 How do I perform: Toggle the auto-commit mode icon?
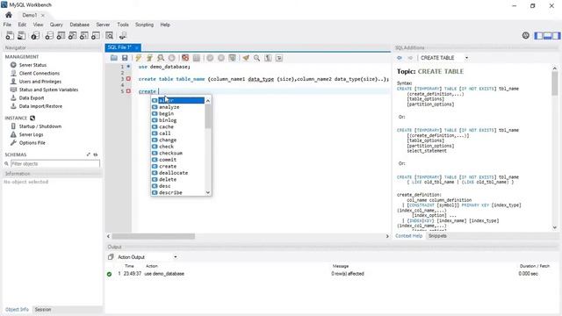232,58
